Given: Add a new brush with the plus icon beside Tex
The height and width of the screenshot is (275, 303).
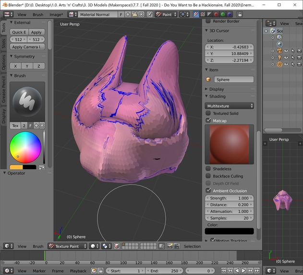Looking at the screenshot, I should click(x=36, y=126).
